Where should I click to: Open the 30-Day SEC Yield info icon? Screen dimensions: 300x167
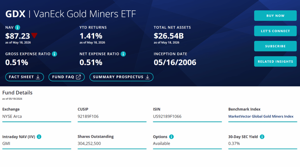coord(262,137)
